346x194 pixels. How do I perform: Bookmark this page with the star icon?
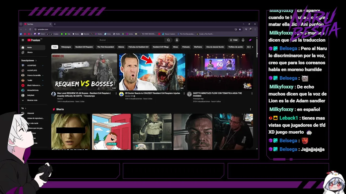240,29
